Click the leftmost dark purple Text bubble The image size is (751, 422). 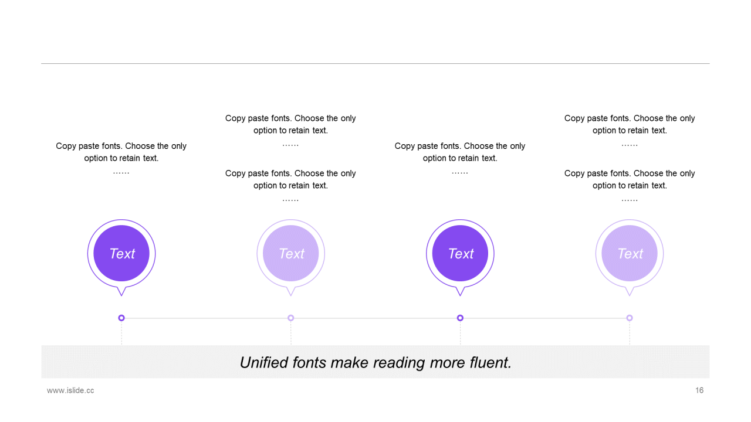tap(121, 254)
